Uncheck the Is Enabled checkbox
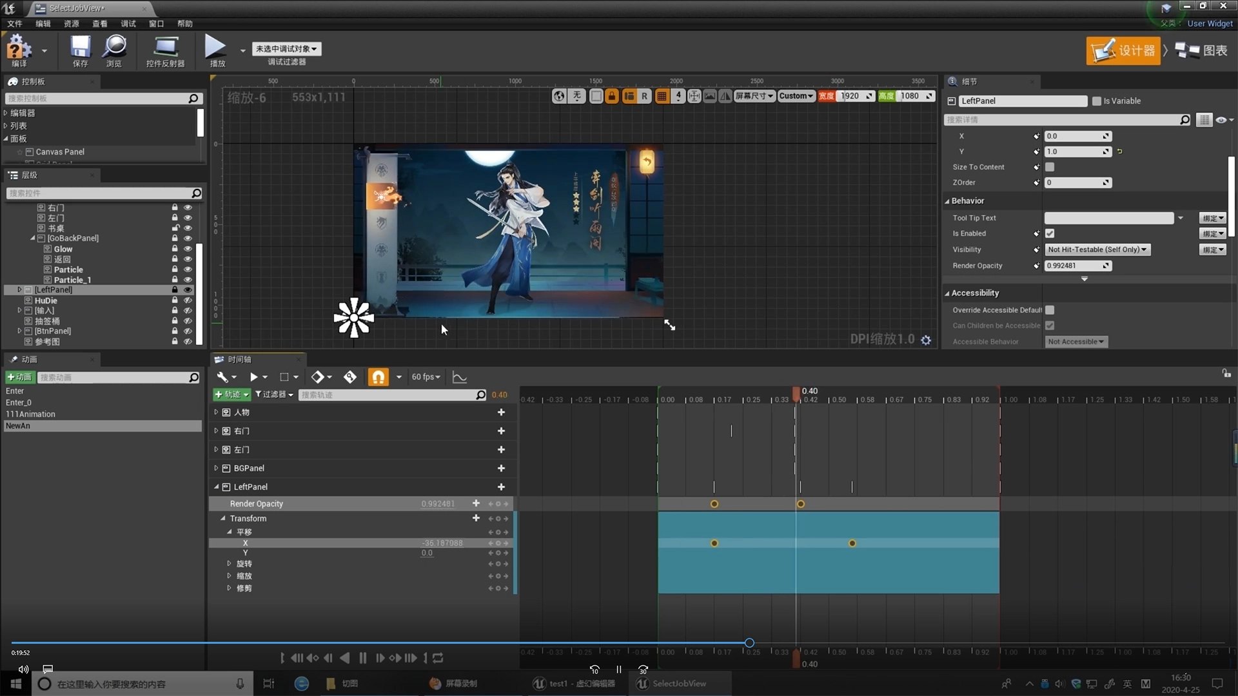This screenshot has height=696, width=1238. point(1050,233)
